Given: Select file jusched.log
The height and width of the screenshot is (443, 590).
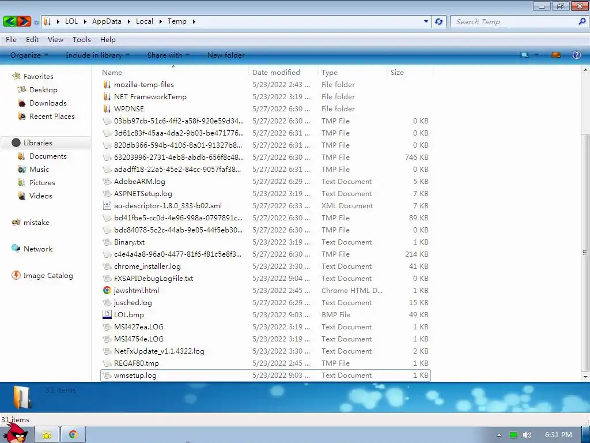Looking at the screenshot, I should pyautogui.click(x=265, y=302).
